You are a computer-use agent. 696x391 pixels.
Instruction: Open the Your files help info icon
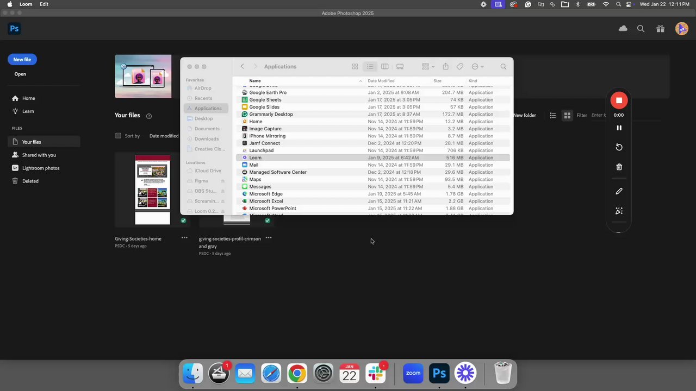(149, 116)
